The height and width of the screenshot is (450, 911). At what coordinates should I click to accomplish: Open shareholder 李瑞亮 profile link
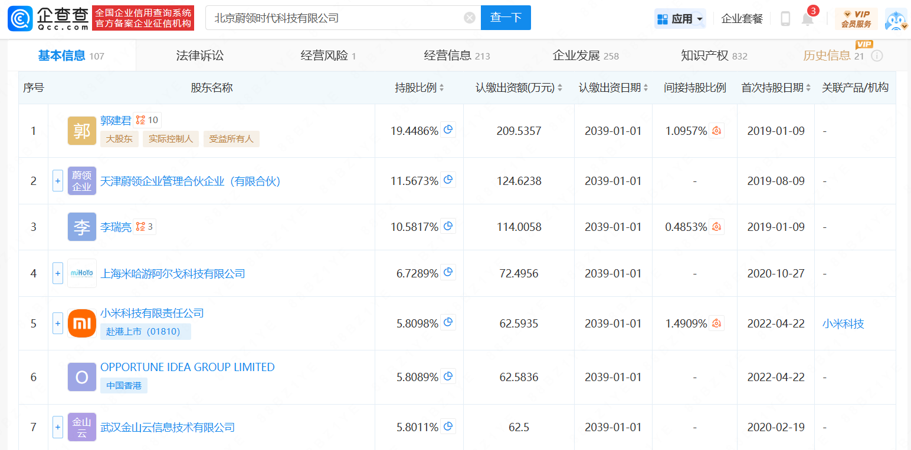pos(116,227)
